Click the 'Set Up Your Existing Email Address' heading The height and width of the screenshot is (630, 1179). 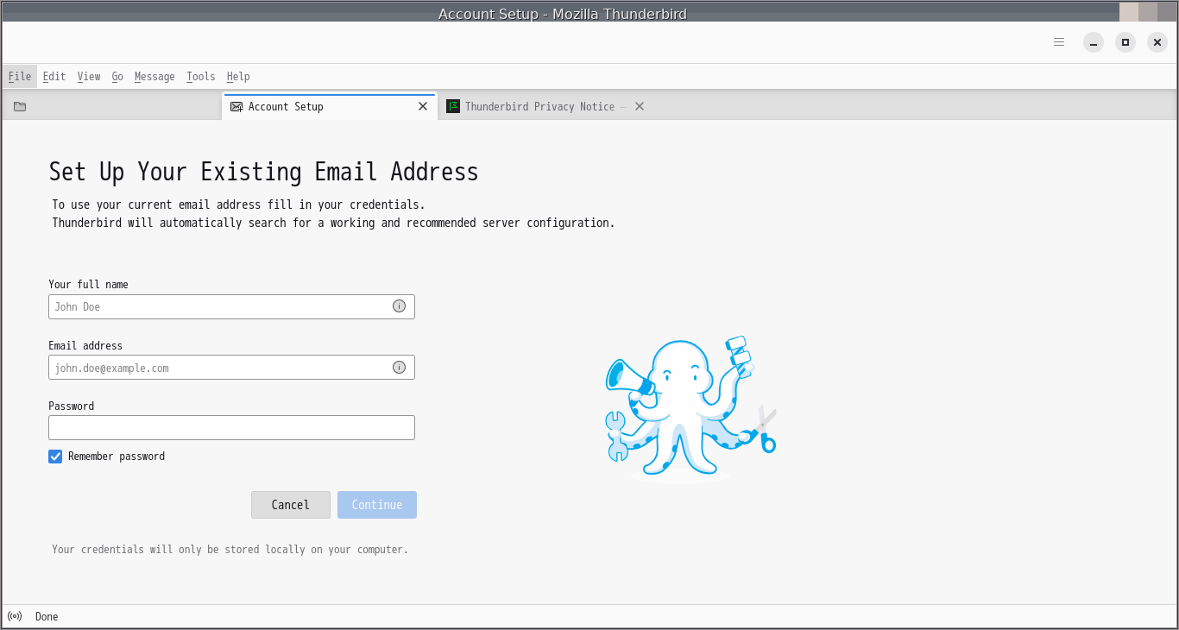pyautogui.click(x=264, y=172)
